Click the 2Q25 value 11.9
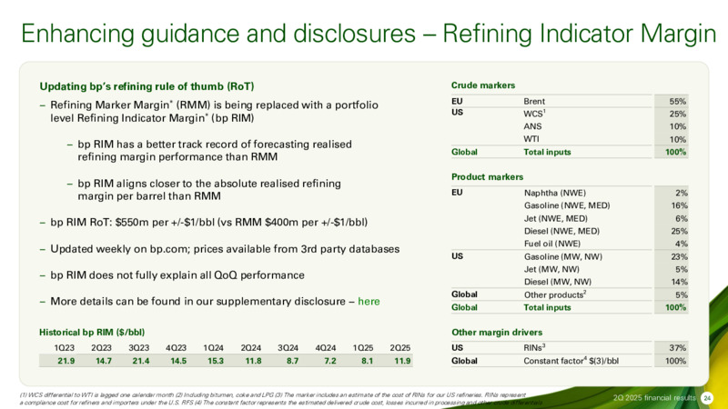Screen dimensions: 728x409 click(402, 361)
